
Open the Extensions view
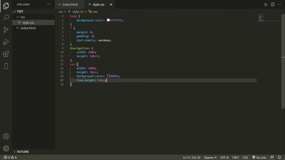pos(6,54)
